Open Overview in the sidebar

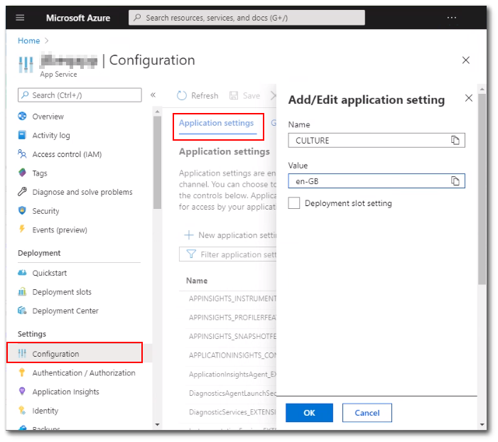pyautogui.click(x=48, y=117)
